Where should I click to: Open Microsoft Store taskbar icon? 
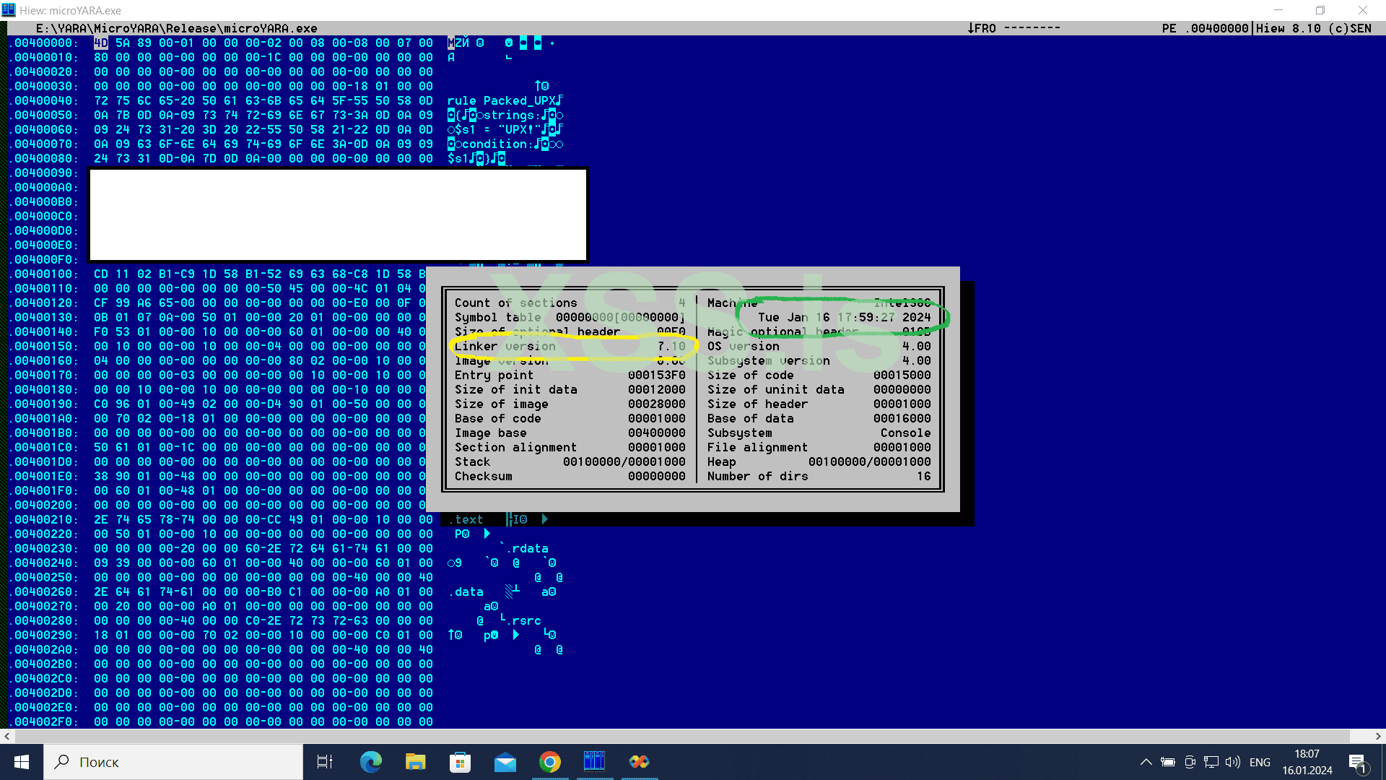460,762
